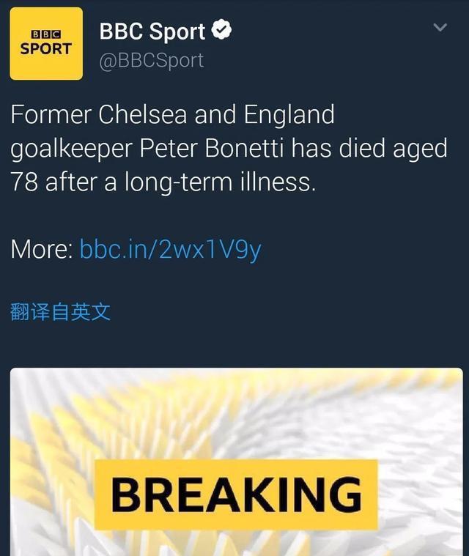Click the name Peter Bonetti in the tweet
This screenshot has height=556, width=469.
click(x=212, y=148)
